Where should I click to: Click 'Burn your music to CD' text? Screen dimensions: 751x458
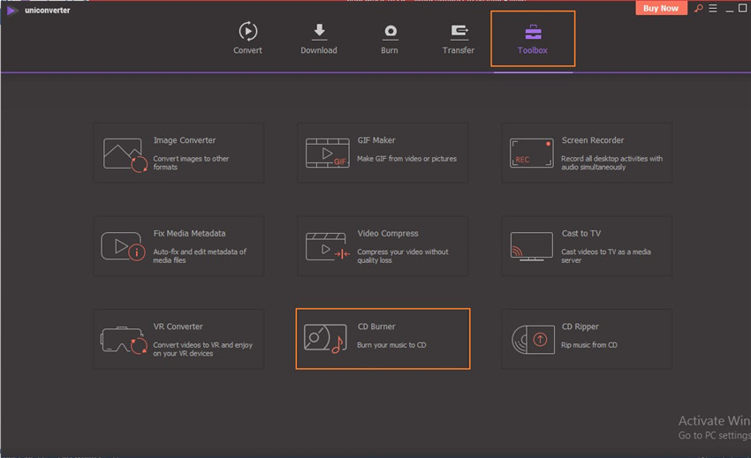tap(391, 345)
